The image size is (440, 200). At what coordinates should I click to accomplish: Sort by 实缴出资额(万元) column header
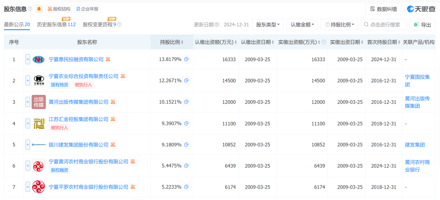coord(300,42)
